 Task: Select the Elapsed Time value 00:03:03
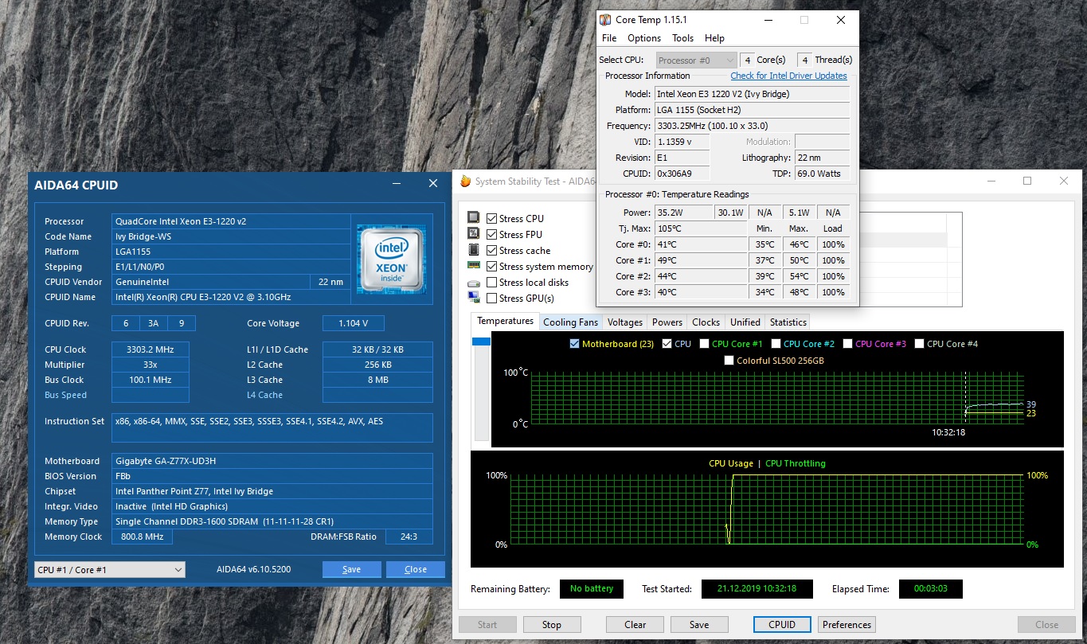[x=931, y=589]
